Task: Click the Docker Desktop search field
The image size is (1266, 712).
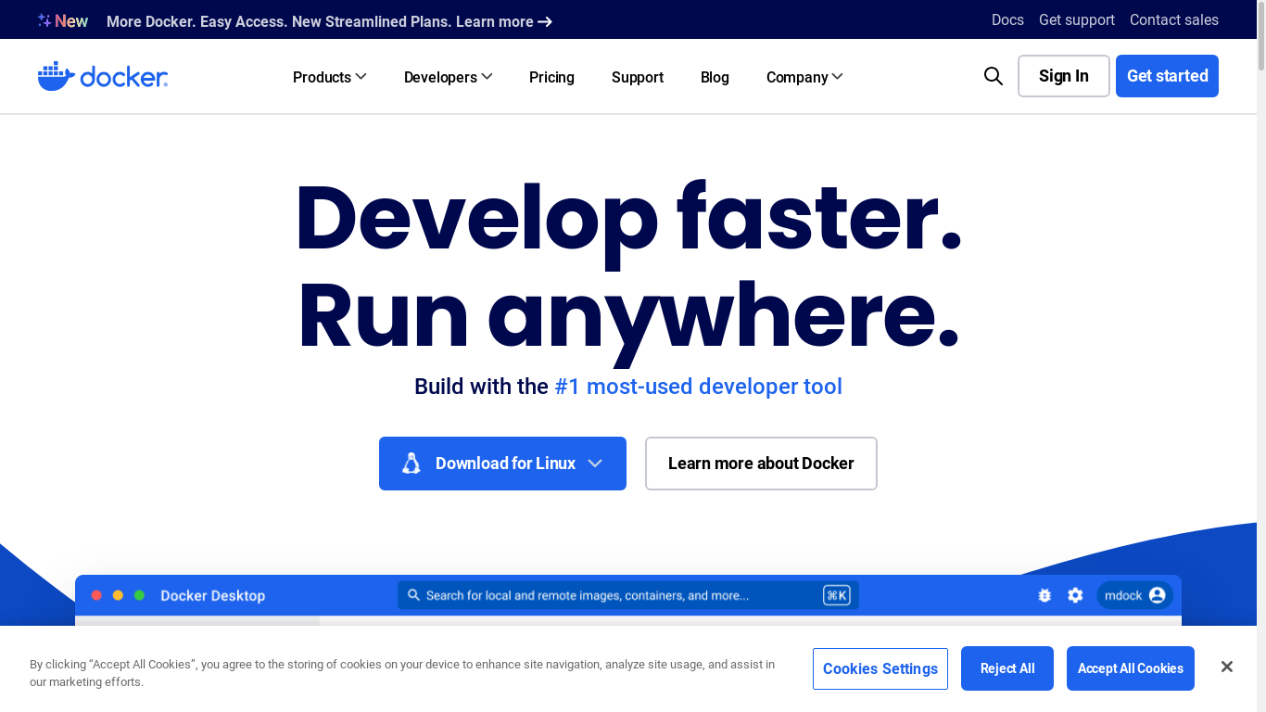Action: 628,595
